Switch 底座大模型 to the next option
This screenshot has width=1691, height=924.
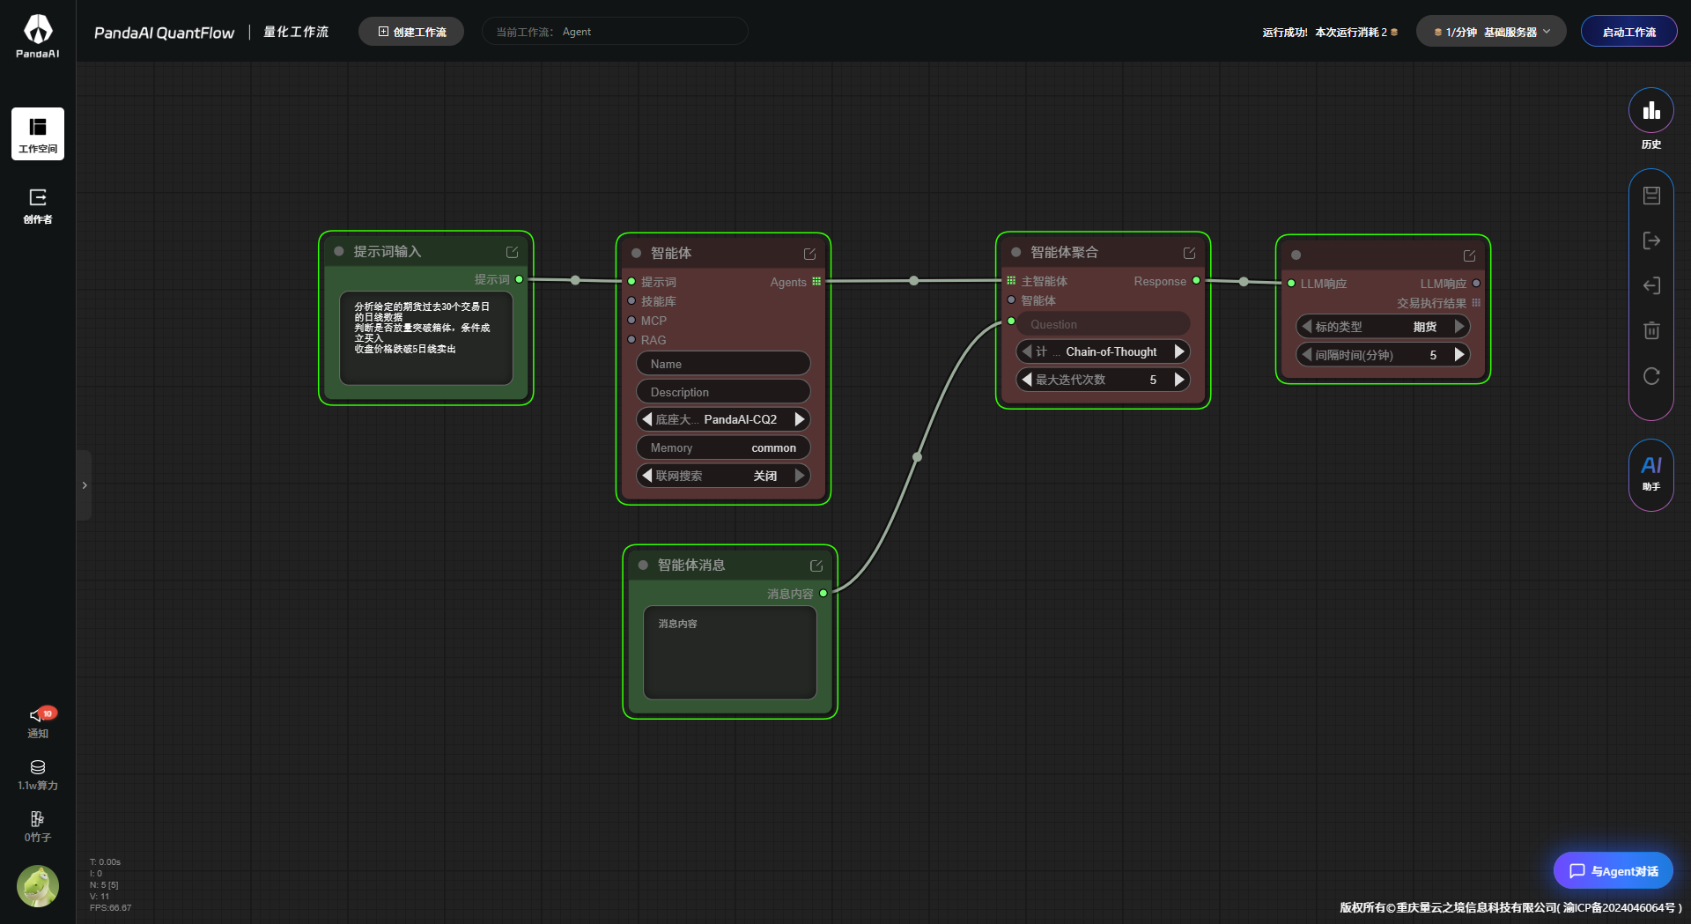pos(800,419)
